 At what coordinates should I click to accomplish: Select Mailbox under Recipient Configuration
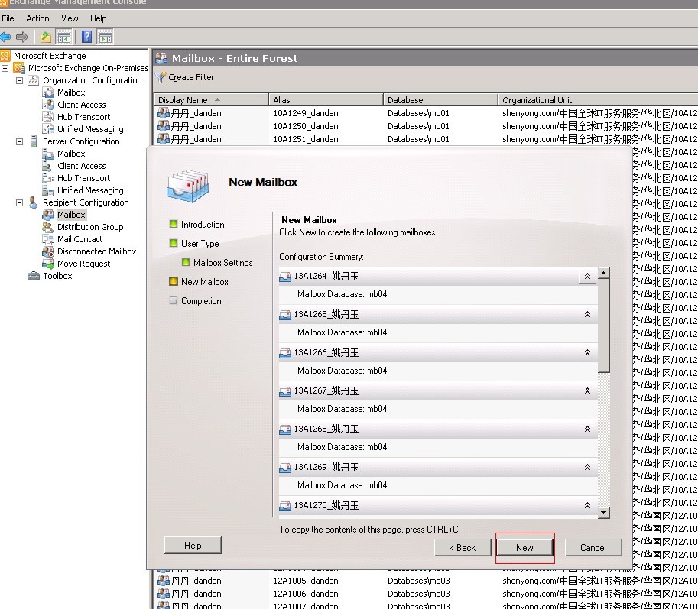tap(71, 215)
